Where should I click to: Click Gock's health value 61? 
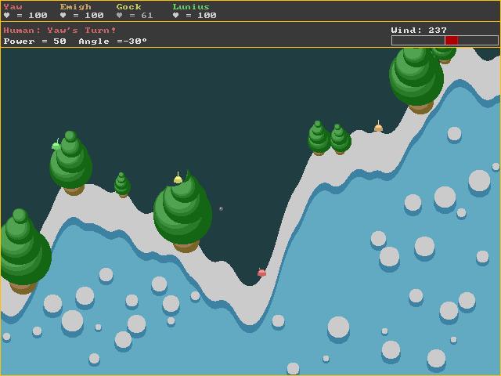pos(147,16)
